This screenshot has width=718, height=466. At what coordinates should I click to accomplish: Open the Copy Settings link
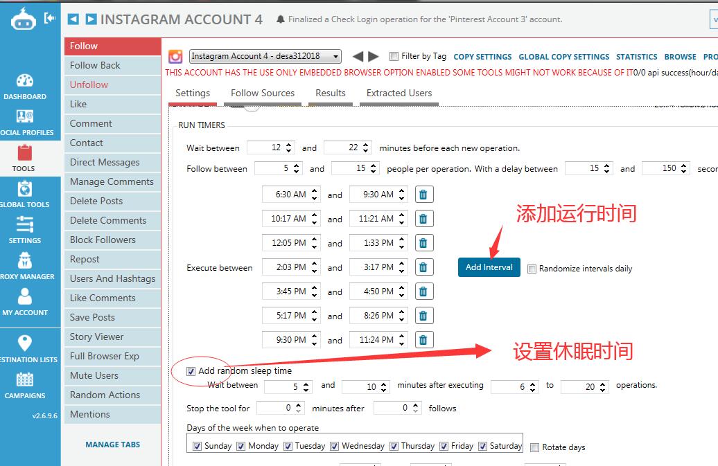pos(482,57)
